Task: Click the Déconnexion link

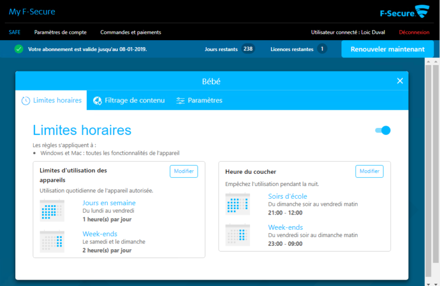Action: (x=414, y=32)
